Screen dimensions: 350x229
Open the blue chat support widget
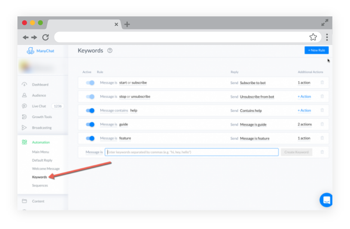(326, 200)
